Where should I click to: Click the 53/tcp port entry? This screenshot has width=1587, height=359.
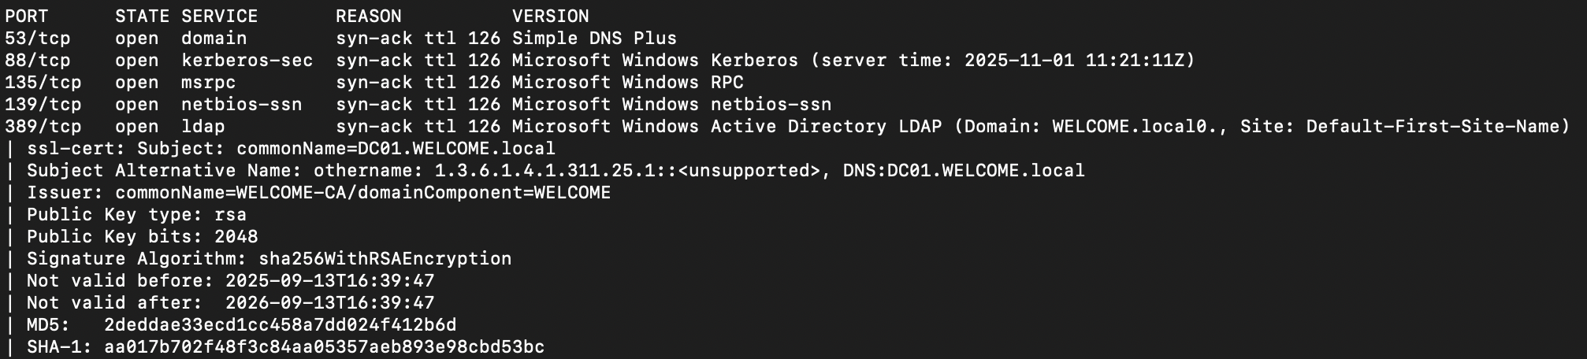pyautogui.click(x=37, y=39)
